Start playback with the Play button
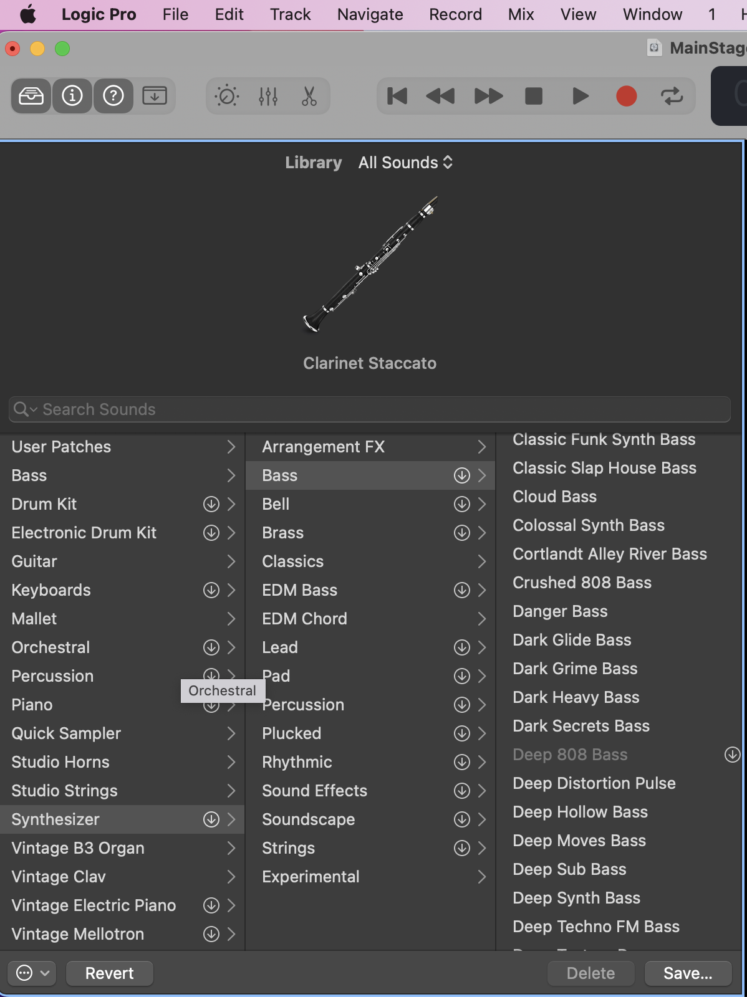 (x=581, y=96)
